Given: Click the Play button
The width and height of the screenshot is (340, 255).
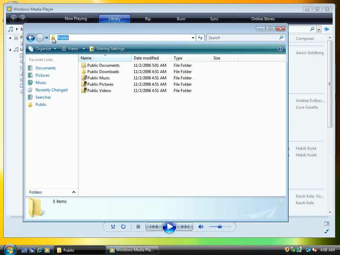Looking at the screenshot, I should (169, 227).
